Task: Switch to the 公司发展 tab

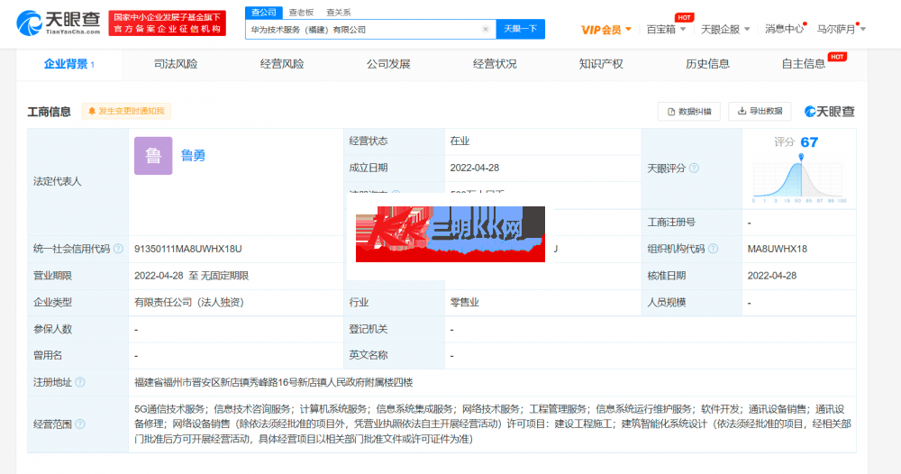Action: tap(388, 64)
